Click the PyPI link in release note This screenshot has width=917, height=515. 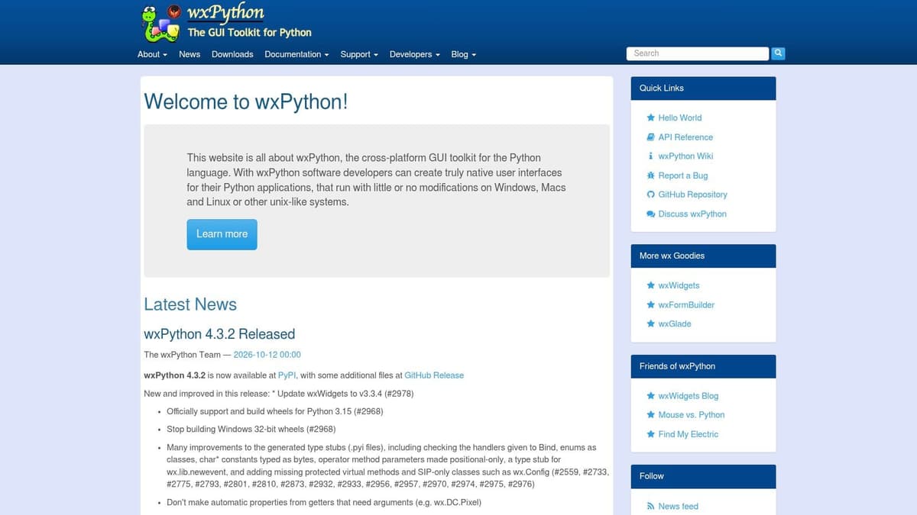point(287,375)
